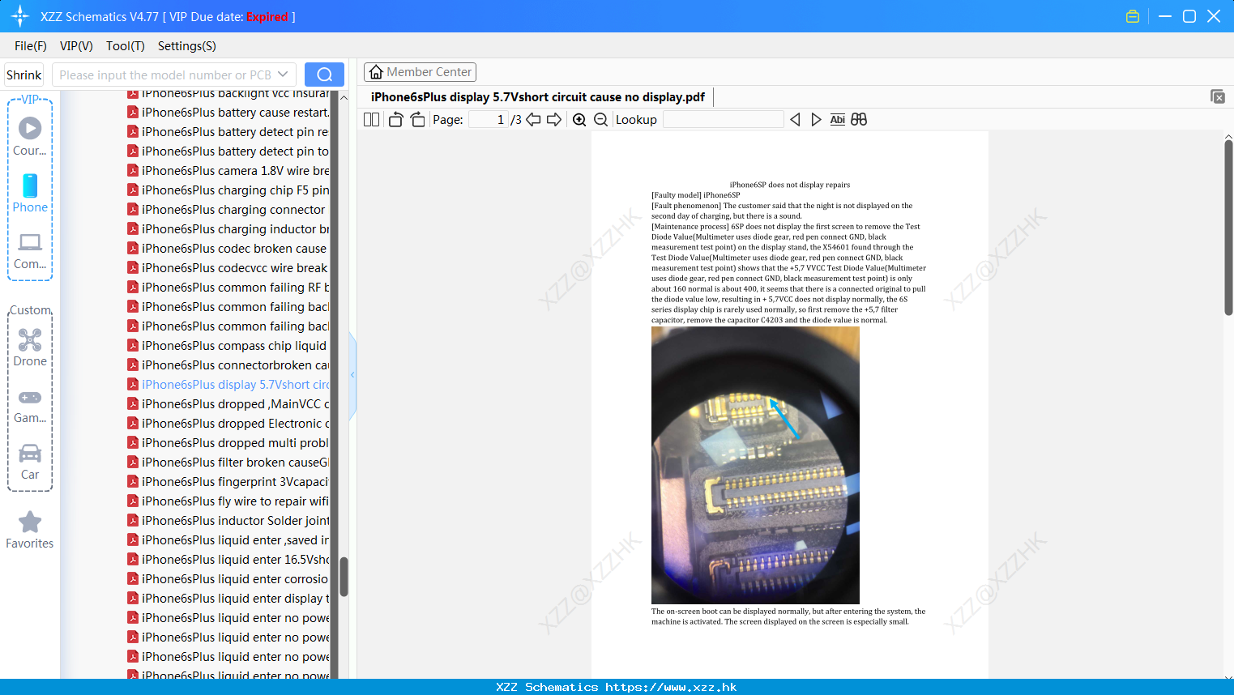Open iPhone6sPlus charging inductor file

tap(228, 229)
